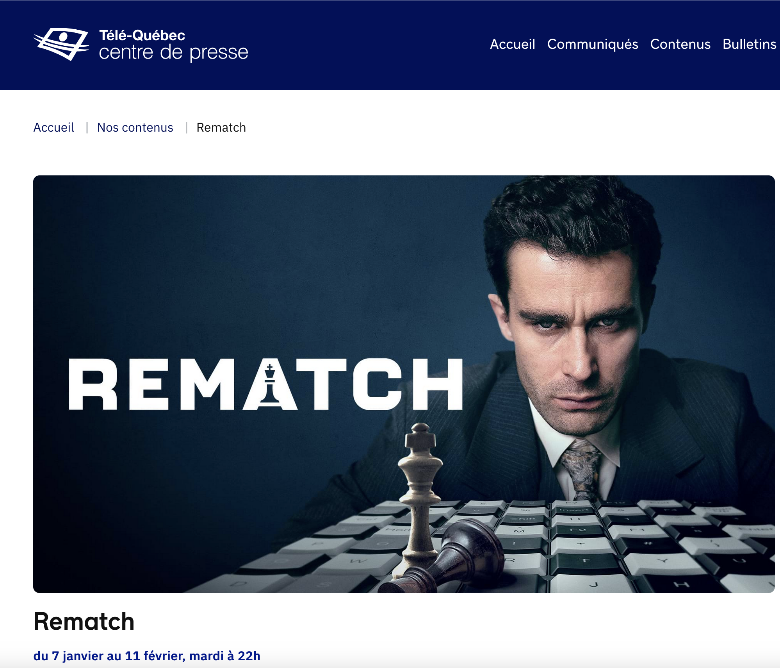Click the Télé-Québec logo icon

[x=61, y=44]
